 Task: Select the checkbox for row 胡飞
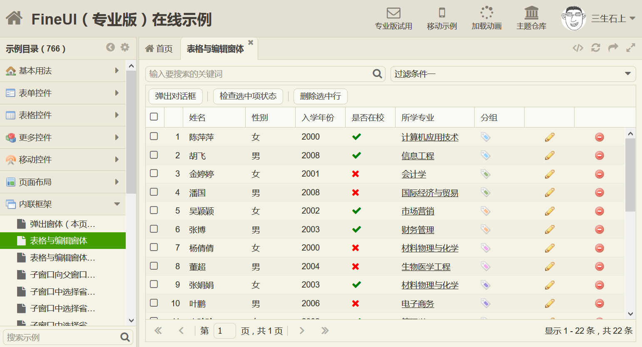coord(154,155)
